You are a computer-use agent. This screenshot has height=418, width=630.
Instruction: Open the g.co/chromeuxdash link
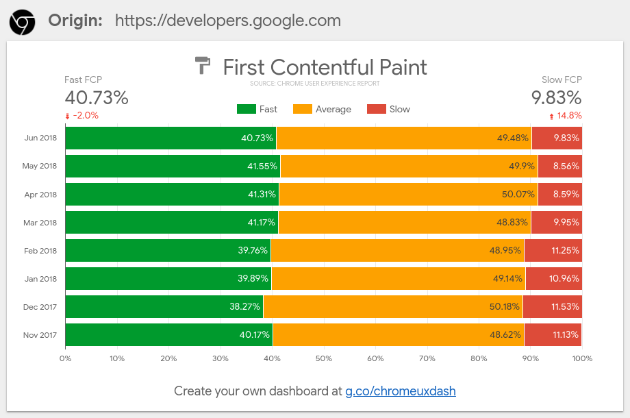click(400, 391)
